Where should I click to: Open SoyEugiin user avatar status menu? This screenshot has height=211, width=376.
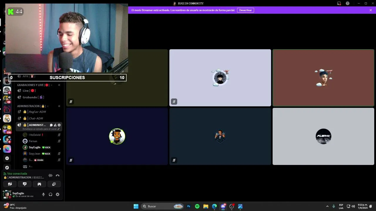(7, 194)
